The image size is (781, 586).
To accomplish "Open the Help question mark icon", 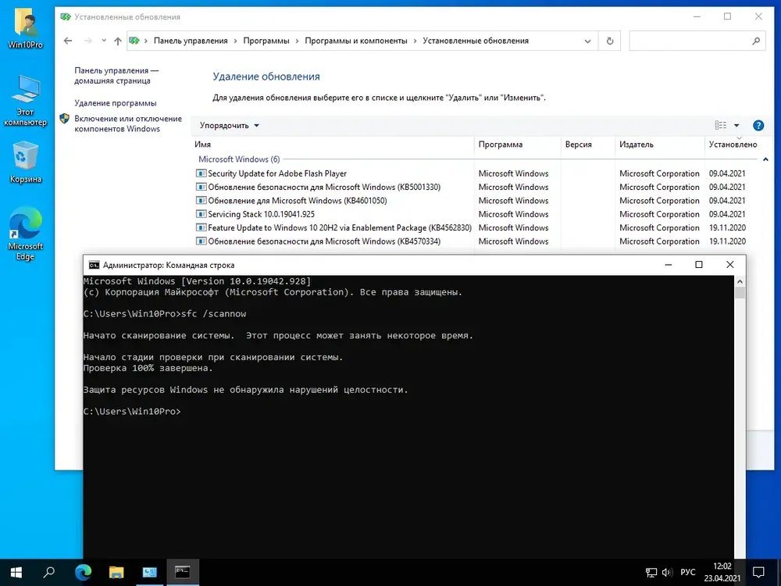I will [x=758, y=125].
